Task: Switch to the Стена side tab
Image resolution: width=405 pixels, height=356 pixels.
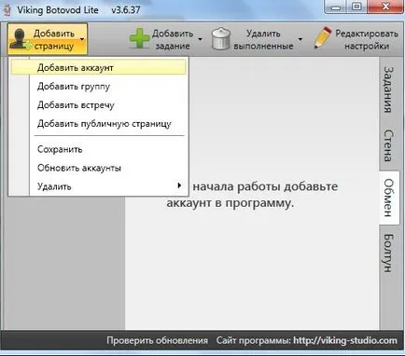Action: (x=388, y=146)
